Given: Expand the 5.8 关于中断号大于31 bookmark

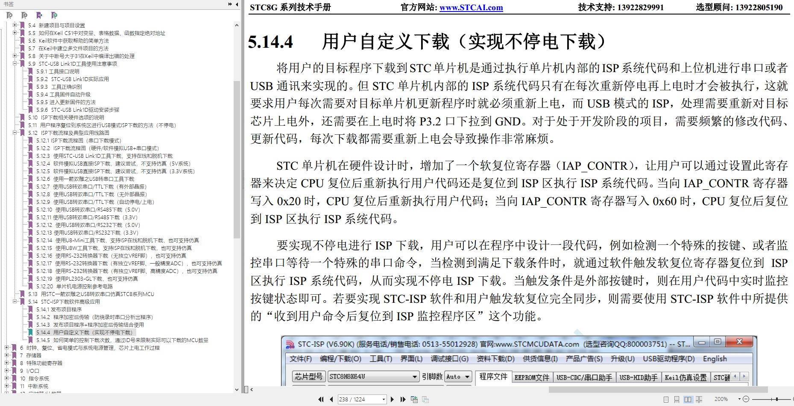Looking at the screenshot, I should tap(15, 56).
